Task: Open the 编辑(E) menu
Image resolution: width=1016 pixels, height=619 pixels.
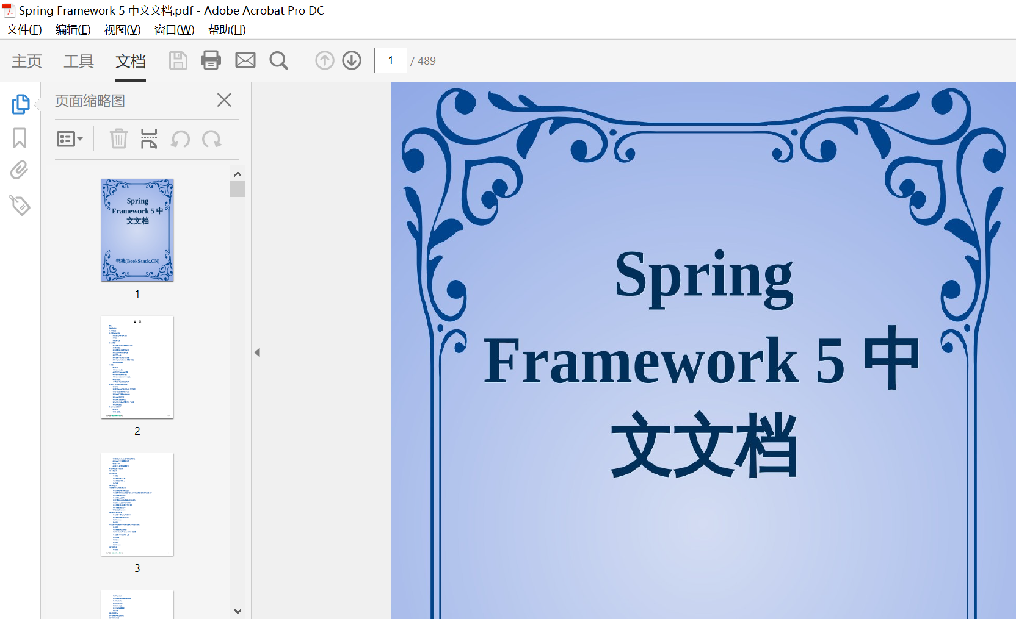Action: click(73, 30)
